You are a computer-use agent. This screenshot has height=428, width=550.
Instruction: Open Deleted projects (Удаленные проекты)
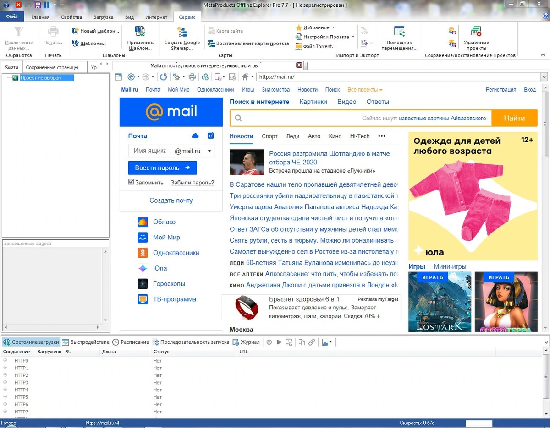476,38
